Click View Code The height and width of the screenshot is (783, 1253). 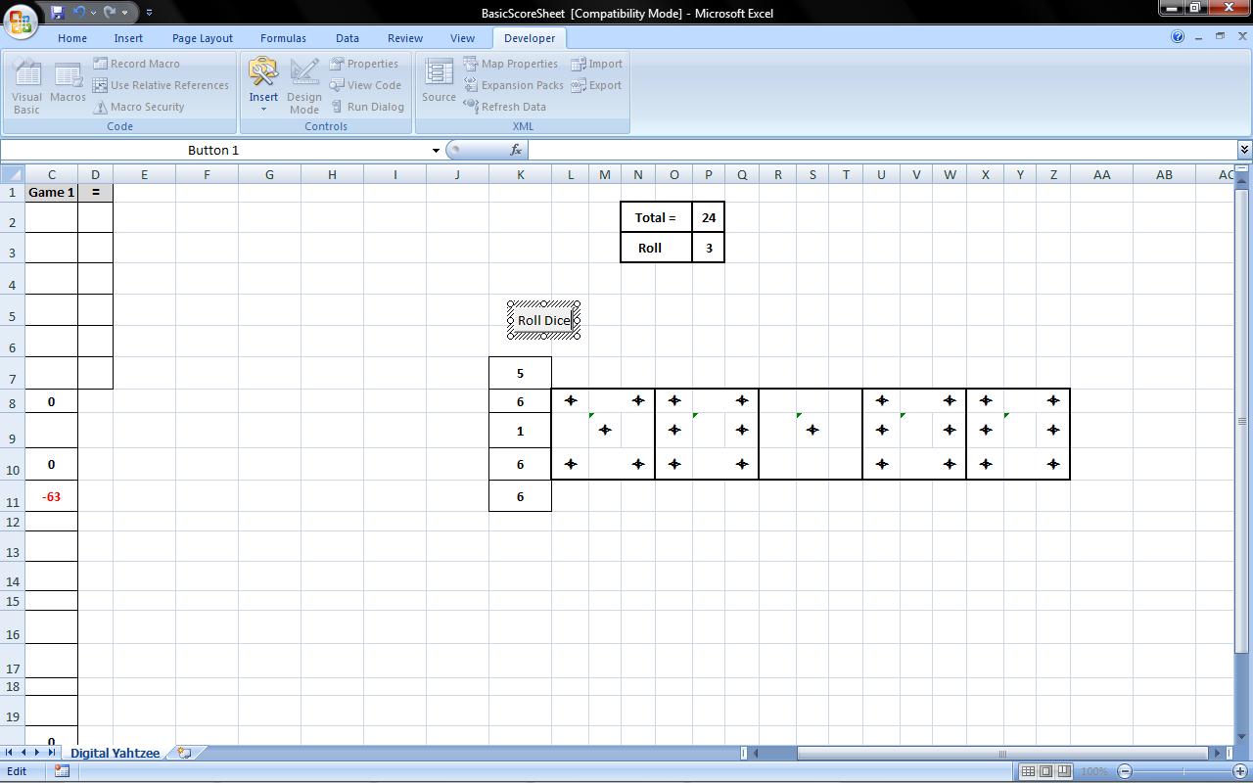tap(365, 85)
